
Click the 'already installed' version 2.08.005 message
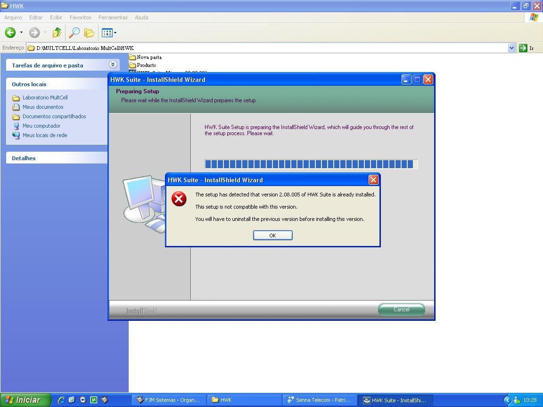click(x=285, y=195)
